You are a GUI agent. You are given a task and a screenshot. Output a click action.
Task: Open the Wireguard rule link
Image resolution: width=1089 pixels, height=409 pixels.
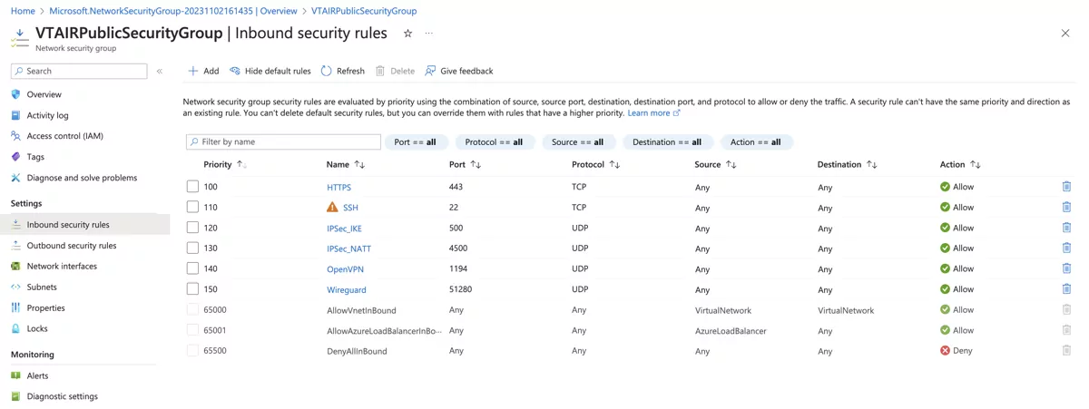(x=347, y=290)
